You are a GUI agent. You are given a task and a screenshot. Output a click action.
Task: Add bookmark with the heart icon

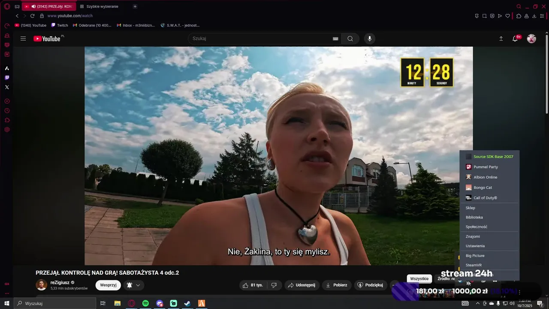[508, 16]
